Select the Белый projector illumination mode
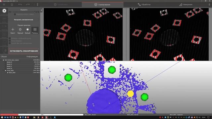 pyautogui.click(x=27, y=31)
